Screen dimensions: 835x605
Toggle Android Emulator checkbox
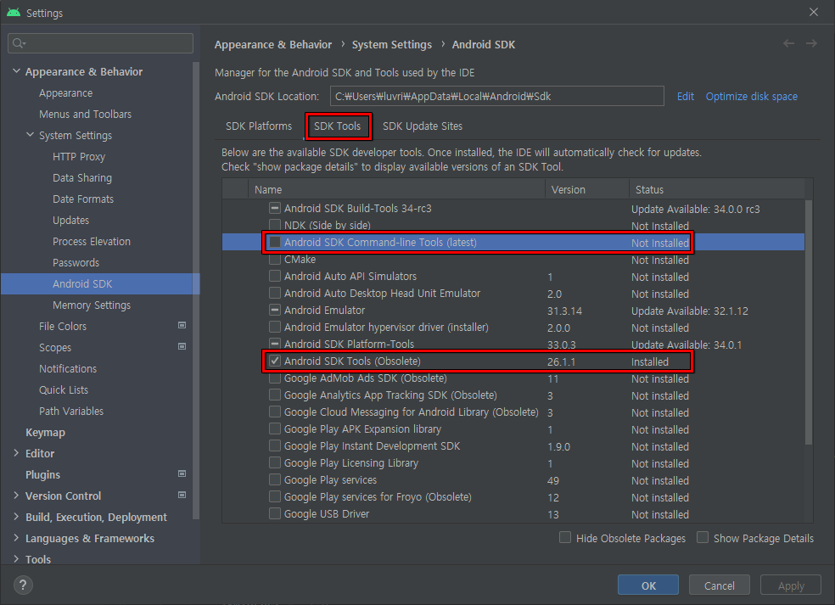coord(275,310)
